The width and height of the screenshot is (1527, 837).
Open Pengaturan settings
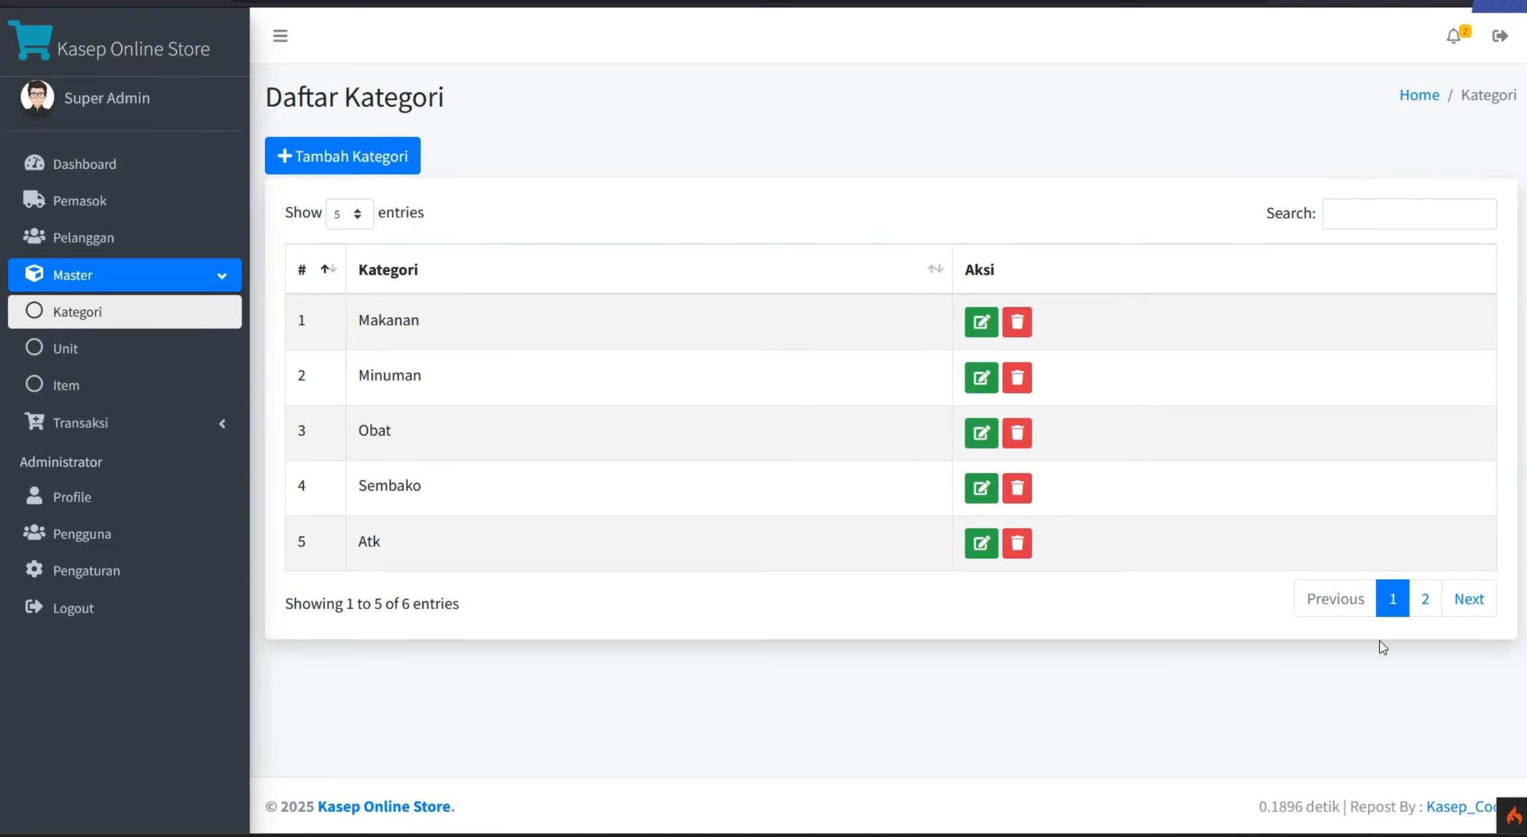click(x=124, y=571)
